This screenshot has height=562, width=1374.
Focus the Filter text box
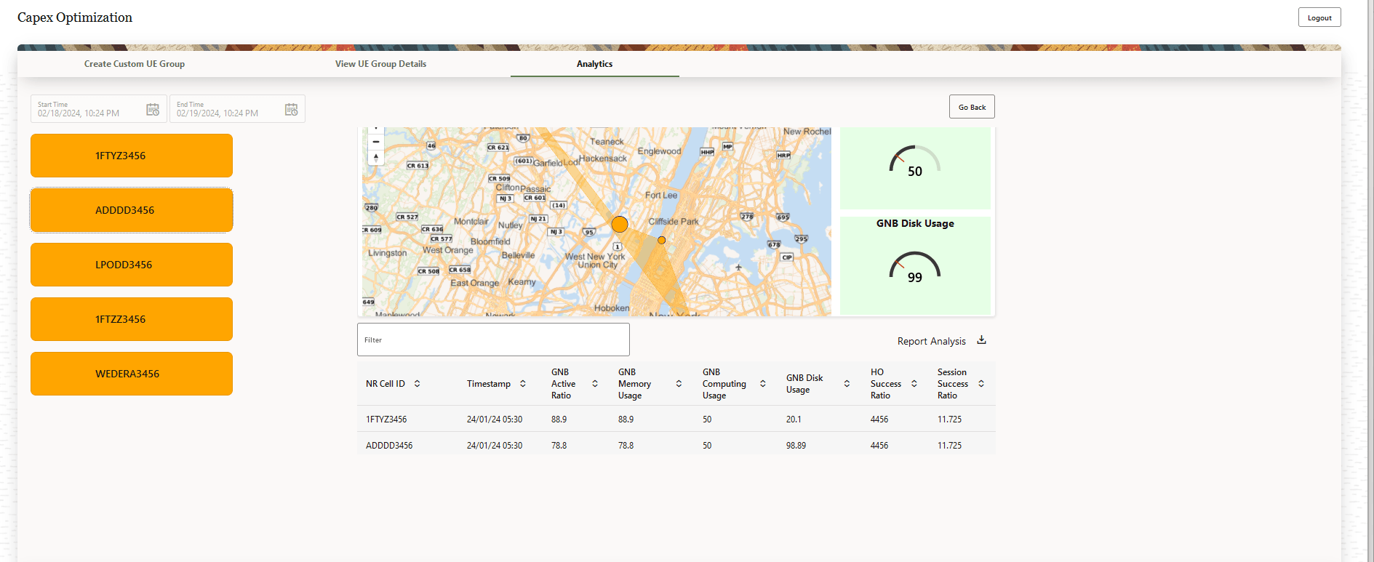[493, 340]
